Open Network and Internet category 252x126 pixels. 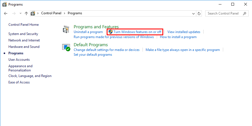[x=24, y=40]
